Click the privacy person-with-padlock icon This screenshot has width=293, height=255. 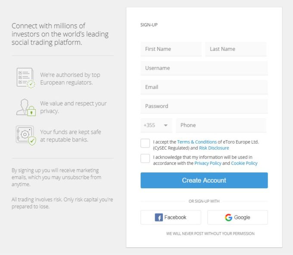tap(26, 108)
